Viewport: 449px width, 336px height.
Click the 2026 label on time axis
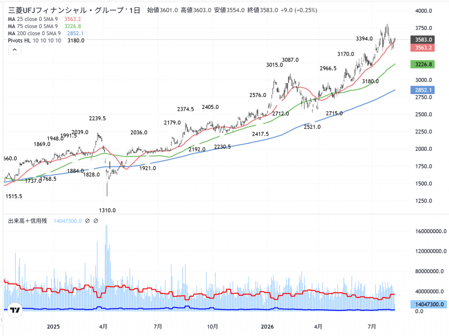tap(267, 326)
